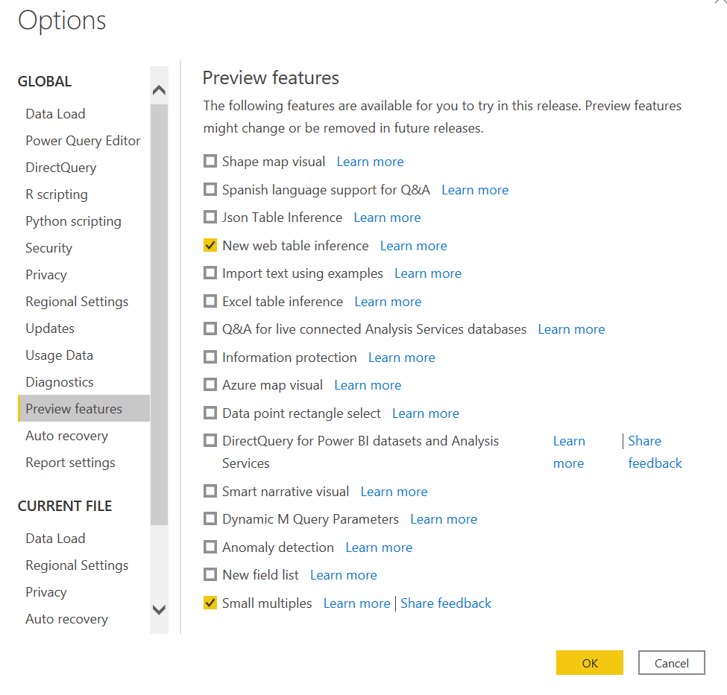Select Data Load under Current File
Screen dimensions: 727x695
[55, 539]
